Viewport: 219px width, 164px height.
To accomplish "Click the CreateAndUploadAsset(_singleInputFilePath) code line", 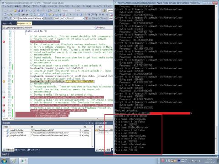I will pyautogui.click(x=56, y=68).
